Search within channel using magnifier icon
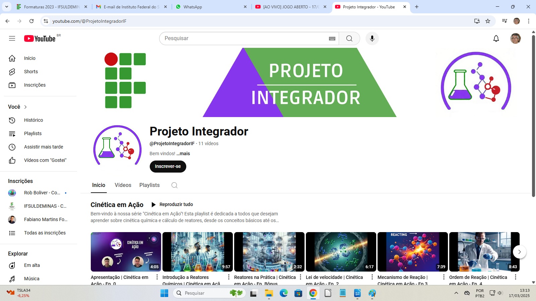 (175, 185)
